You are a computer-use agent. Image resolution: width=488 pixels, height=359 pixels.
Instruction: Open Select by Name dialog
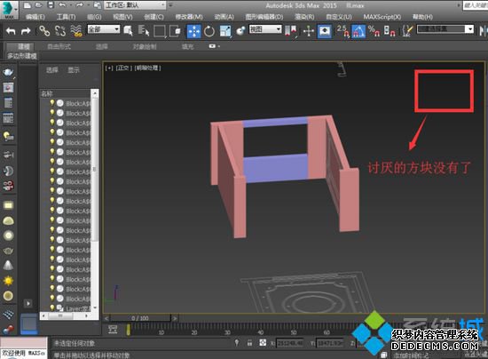(144, 30)
